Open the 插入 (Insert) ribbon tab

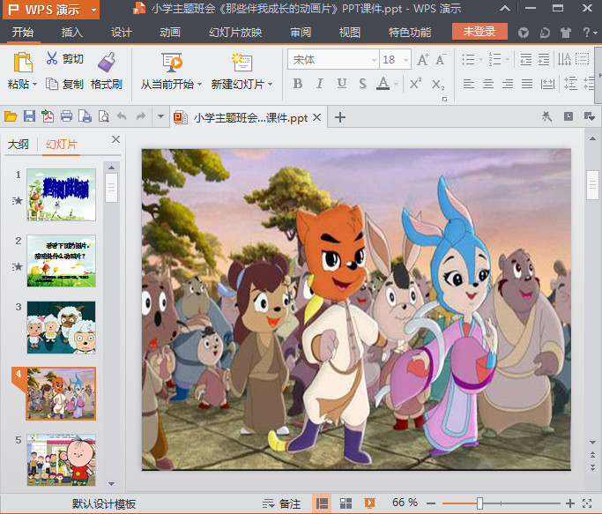72,33
